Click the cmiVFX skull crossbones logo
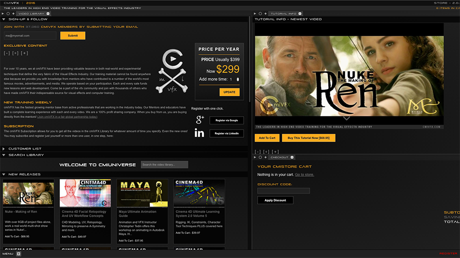 (172, 72)
